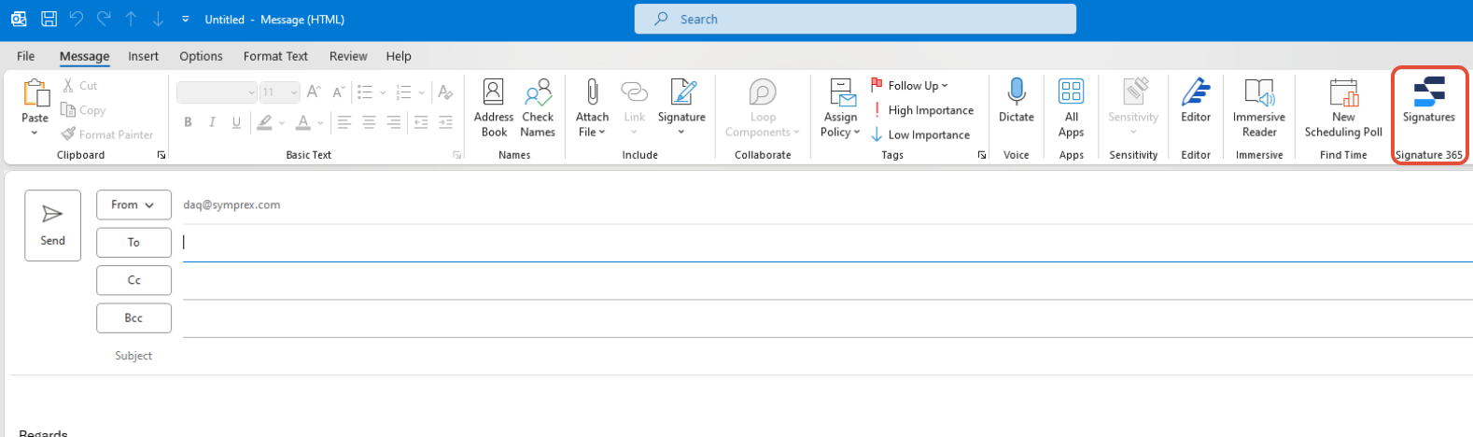Open the Signatures 365 add-in
Image resolution: width=1473 pixels, height=437 pixels.
[x=1428, y=102]
